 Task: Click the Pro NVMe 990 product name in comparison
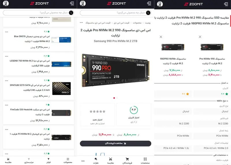pyautogui.click(x=212, y=61)
